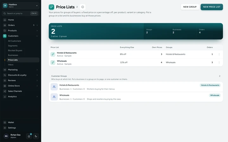Click the RD user avatar

6,136
